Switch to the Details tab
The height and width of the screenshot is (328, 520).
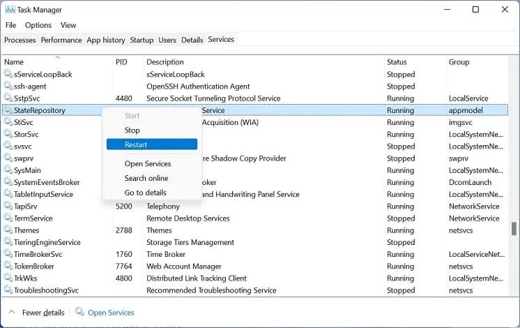[192, 40]
